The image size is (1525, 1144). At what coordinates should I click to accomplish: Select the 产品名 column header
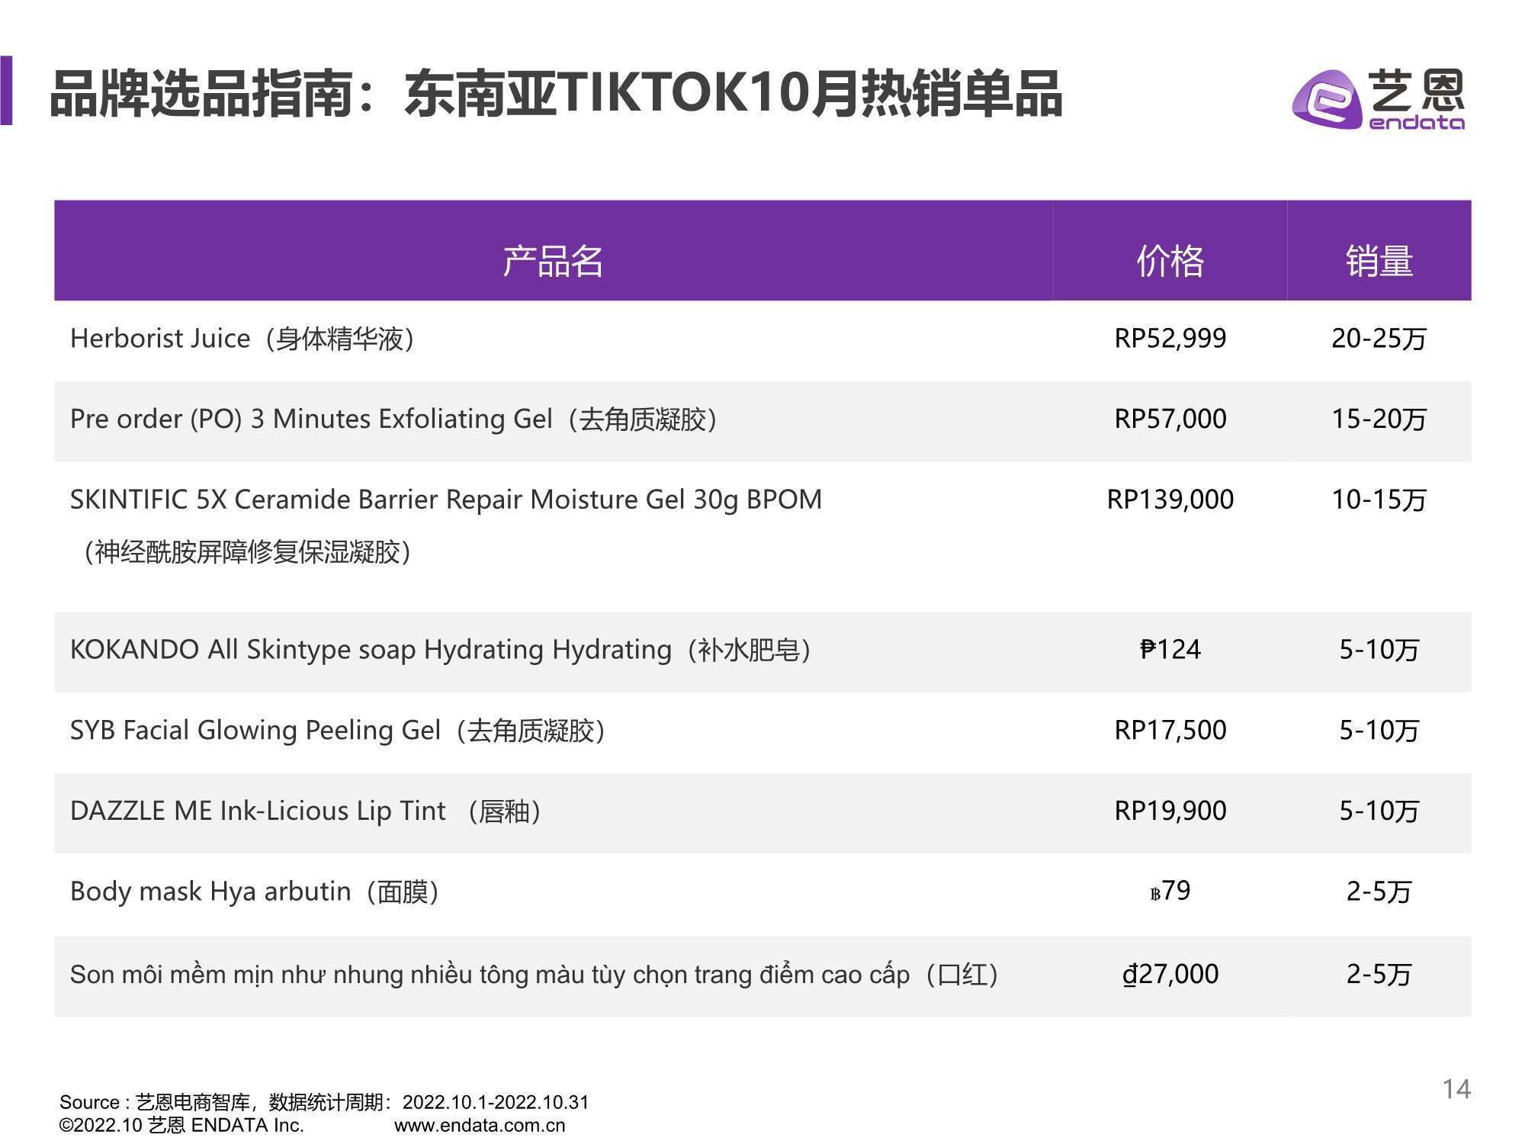click(554, 250)
